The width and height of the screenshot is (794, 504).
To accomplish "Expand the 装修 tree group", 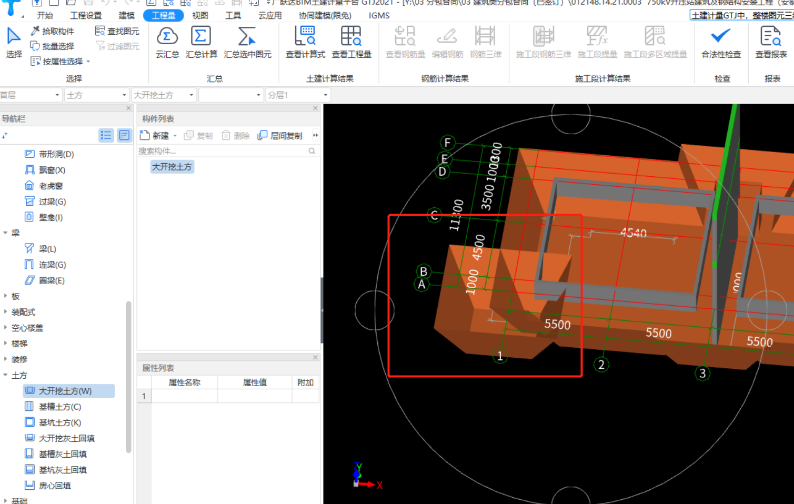I will pos(5,359).
